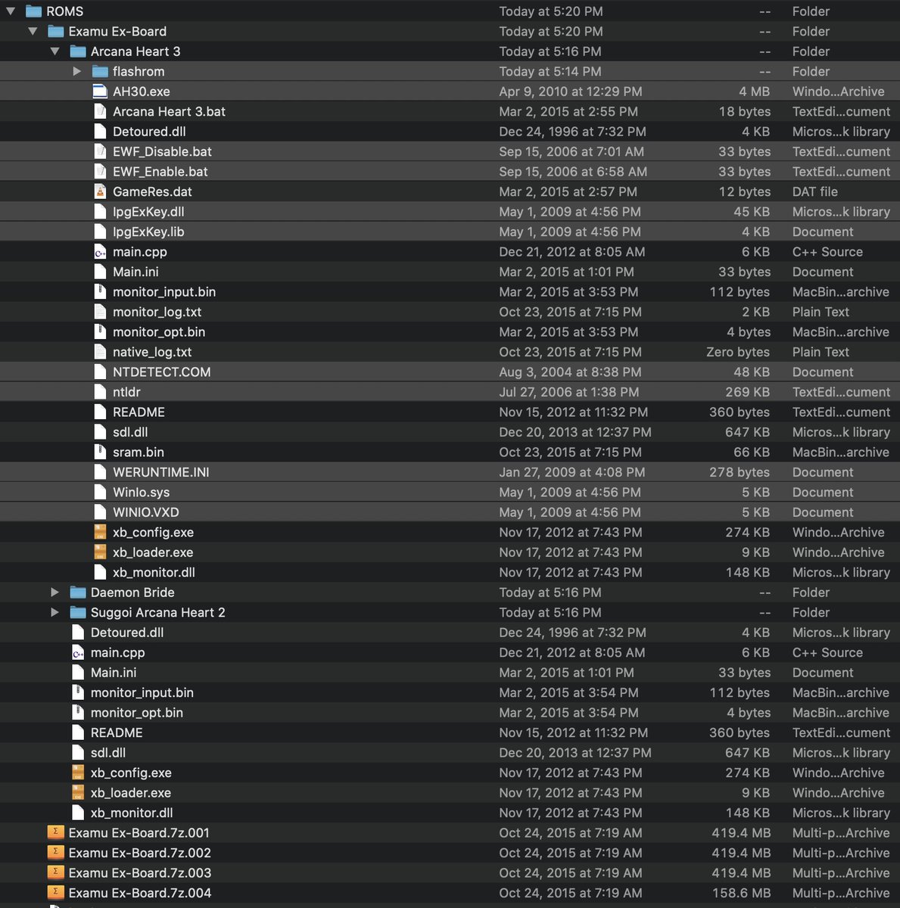
Task: Click the Examu Ex-Board folder icon
Action: point(55,31)
